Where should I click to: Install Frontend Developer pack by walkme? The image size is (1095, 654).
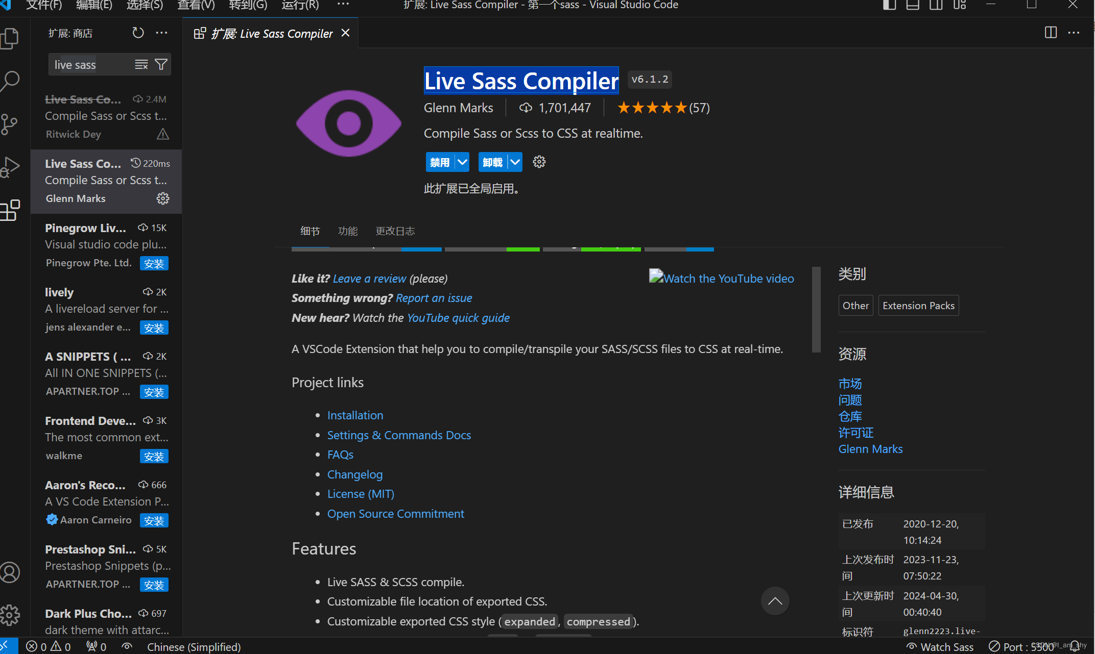(154, 456)
